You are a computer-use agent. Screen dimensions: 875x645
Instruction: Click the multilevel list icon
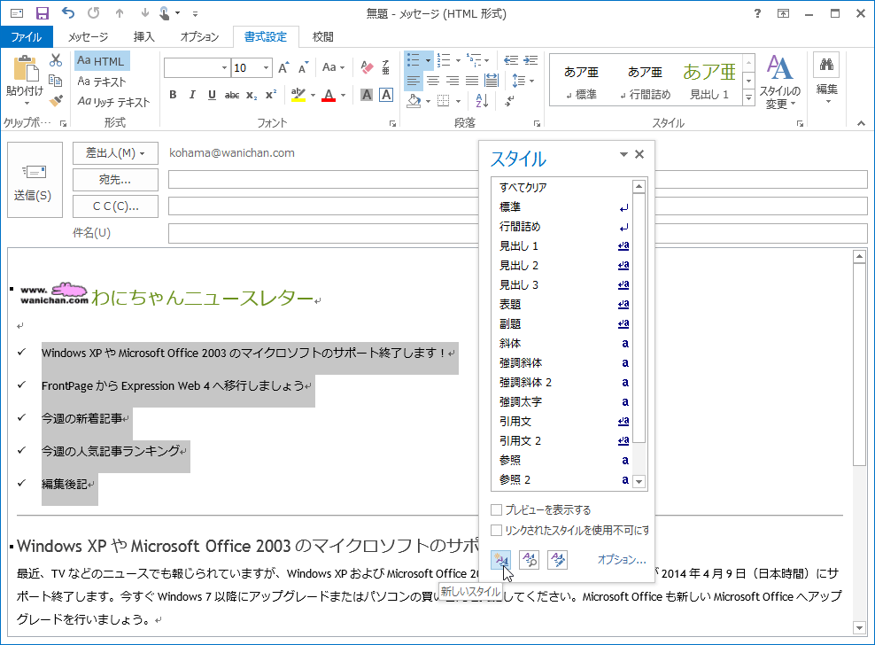click(475, 60)
